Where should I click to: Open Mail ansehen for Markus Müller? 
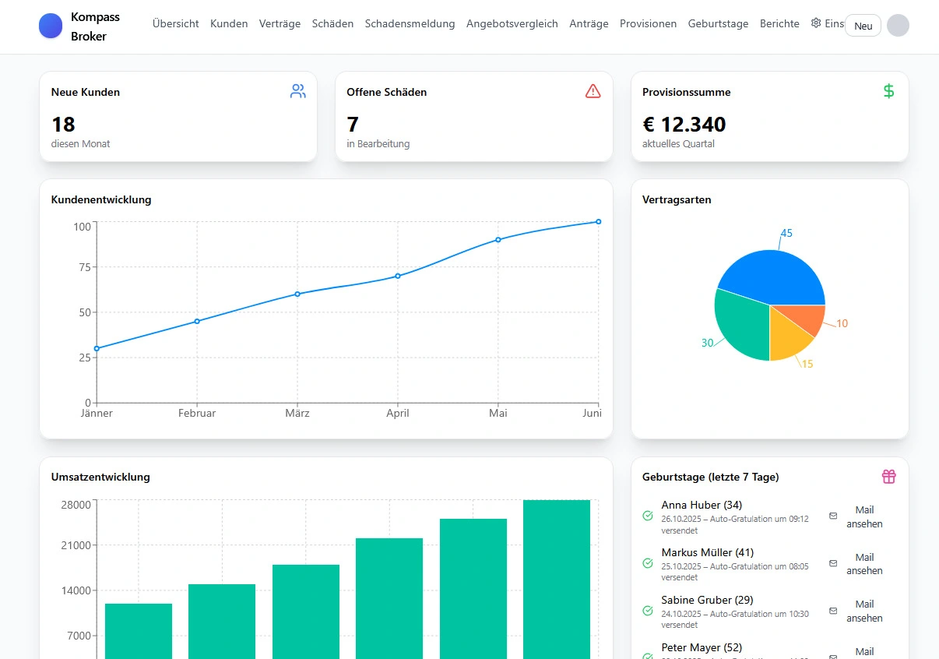(x=864, y=564)
